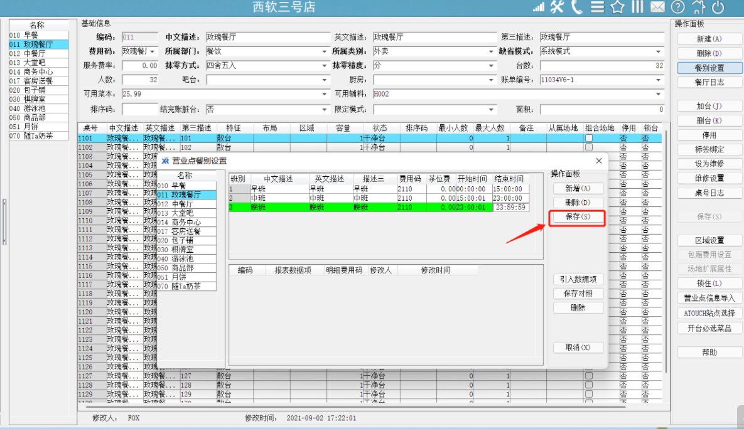Toggle 组合场地 checkbox for table 1128
Screen dimensions: 744x429
(x=589, y=385)
